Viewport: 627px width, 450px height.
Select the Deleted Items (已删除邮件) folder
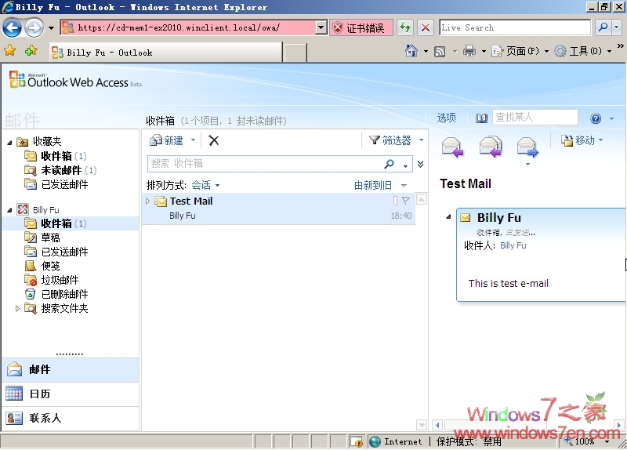[x=56, y=294]
